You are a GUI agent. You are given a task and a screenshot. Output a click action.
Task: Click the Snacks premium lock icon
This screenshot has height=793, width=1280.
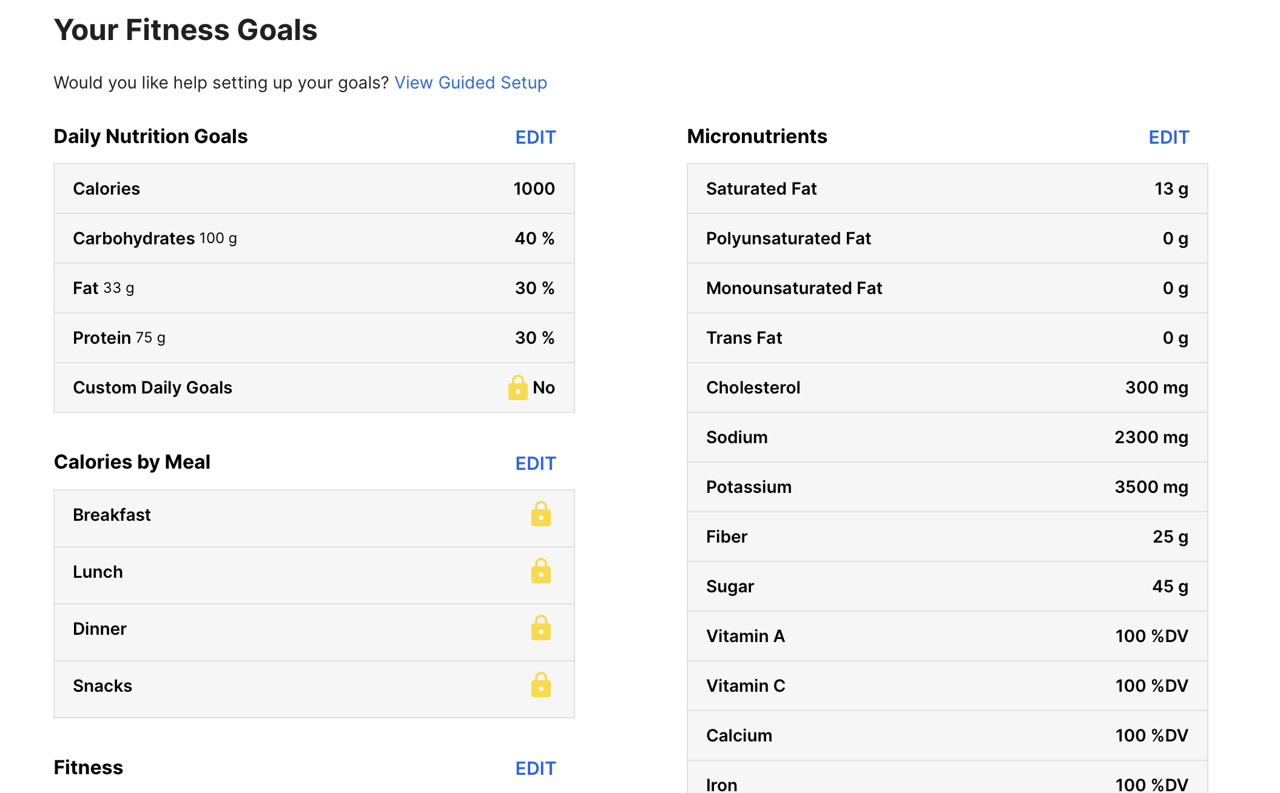541,685
